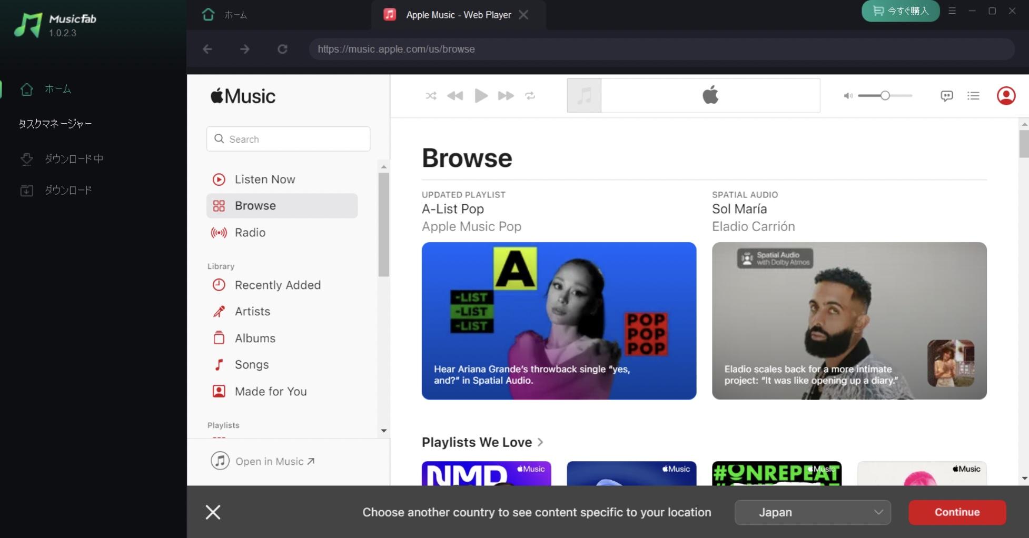Click the Browse grid icon in sidebar
Viewport: 1029px width, 538px height.
click(x=219, y=206)
